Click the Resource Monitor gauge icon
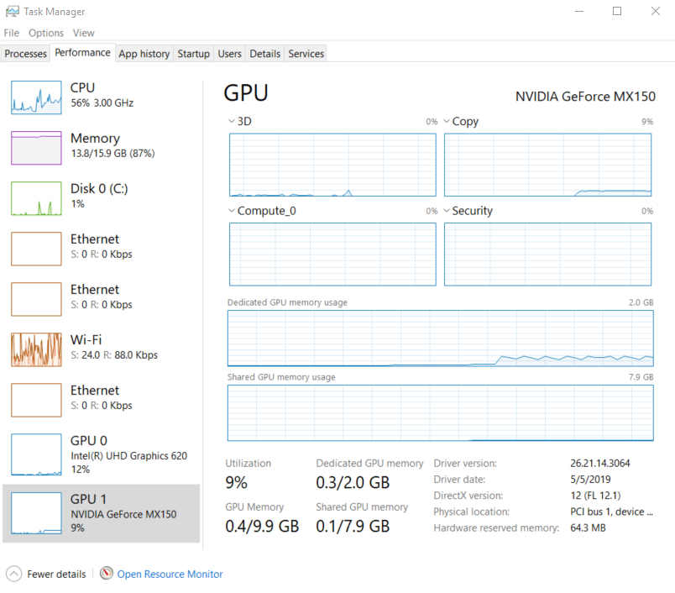The image size is (675, 593). pos(107,574)
